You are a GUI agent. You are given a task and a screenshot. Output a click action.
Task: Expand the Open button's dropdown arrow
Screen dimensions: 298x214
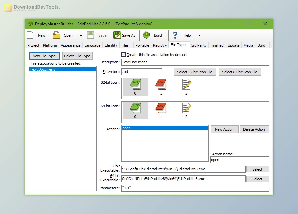pyautogui.click(x=80, y=35)
